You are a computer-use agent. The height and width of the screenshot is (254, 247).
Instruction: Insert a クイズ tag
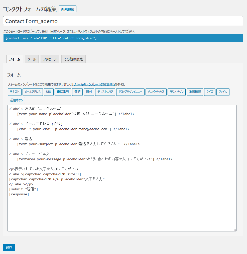point(210,92)
